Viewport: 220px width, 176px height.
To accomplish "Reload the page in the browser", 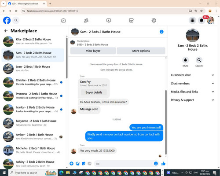I will click(16, 11).
